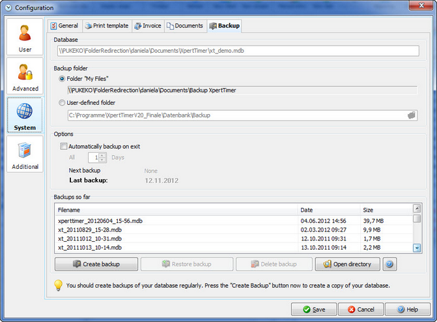The height and width of the screenshot is (322, 437).
Task: Cancel the configuration dialog
Action: (x=361, y=309)
